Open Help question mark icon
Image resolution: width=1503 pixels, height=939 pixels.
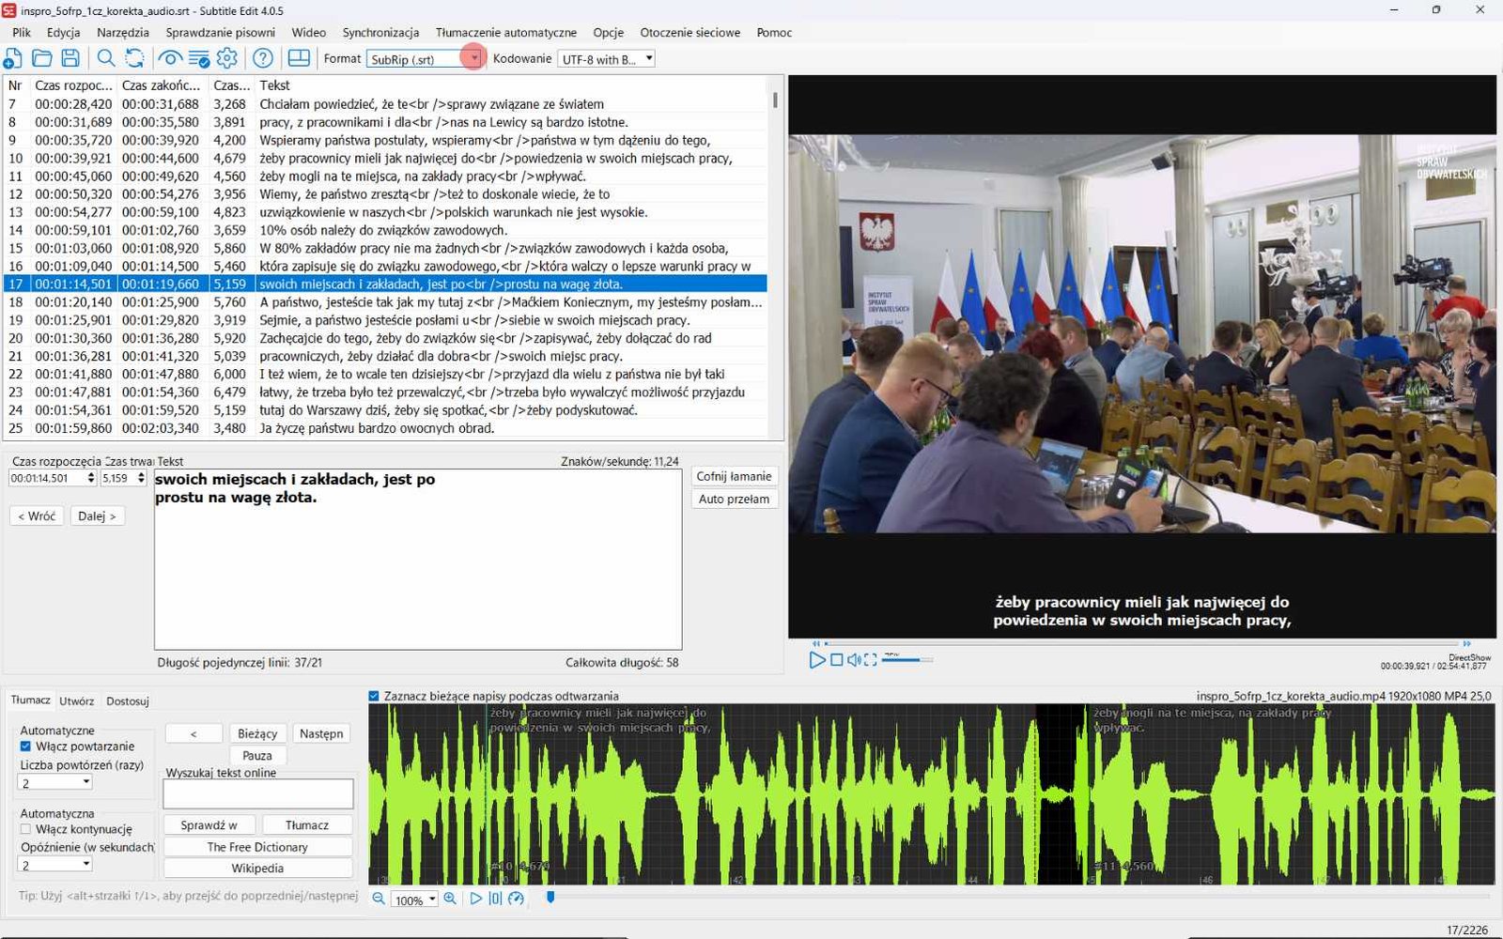[x=263, y=58]
